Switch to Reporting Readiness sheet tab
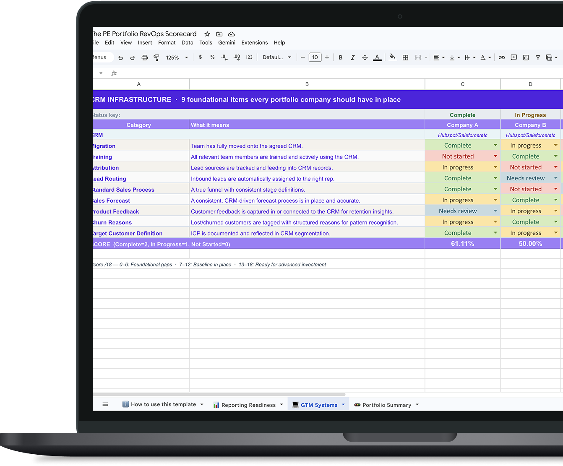Screen dimensions: 563x466 tap(248, 405)
